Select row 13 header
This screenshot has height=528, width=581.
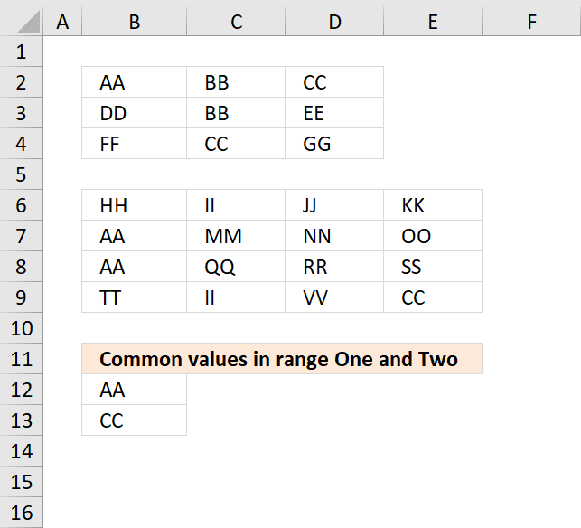21,420
